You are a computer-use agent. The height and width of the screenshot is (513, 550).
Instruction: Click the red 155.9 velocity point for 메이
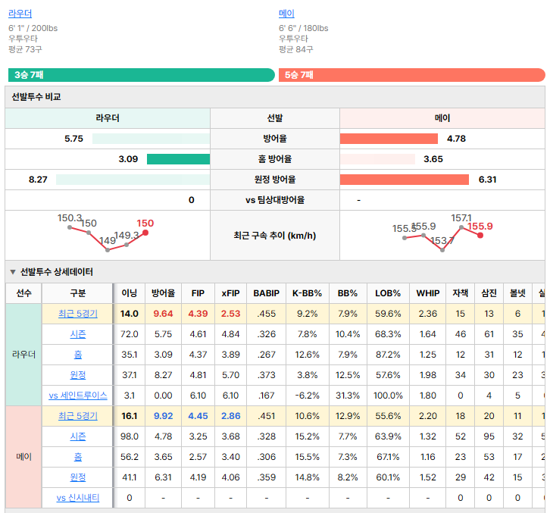(480, 236)
